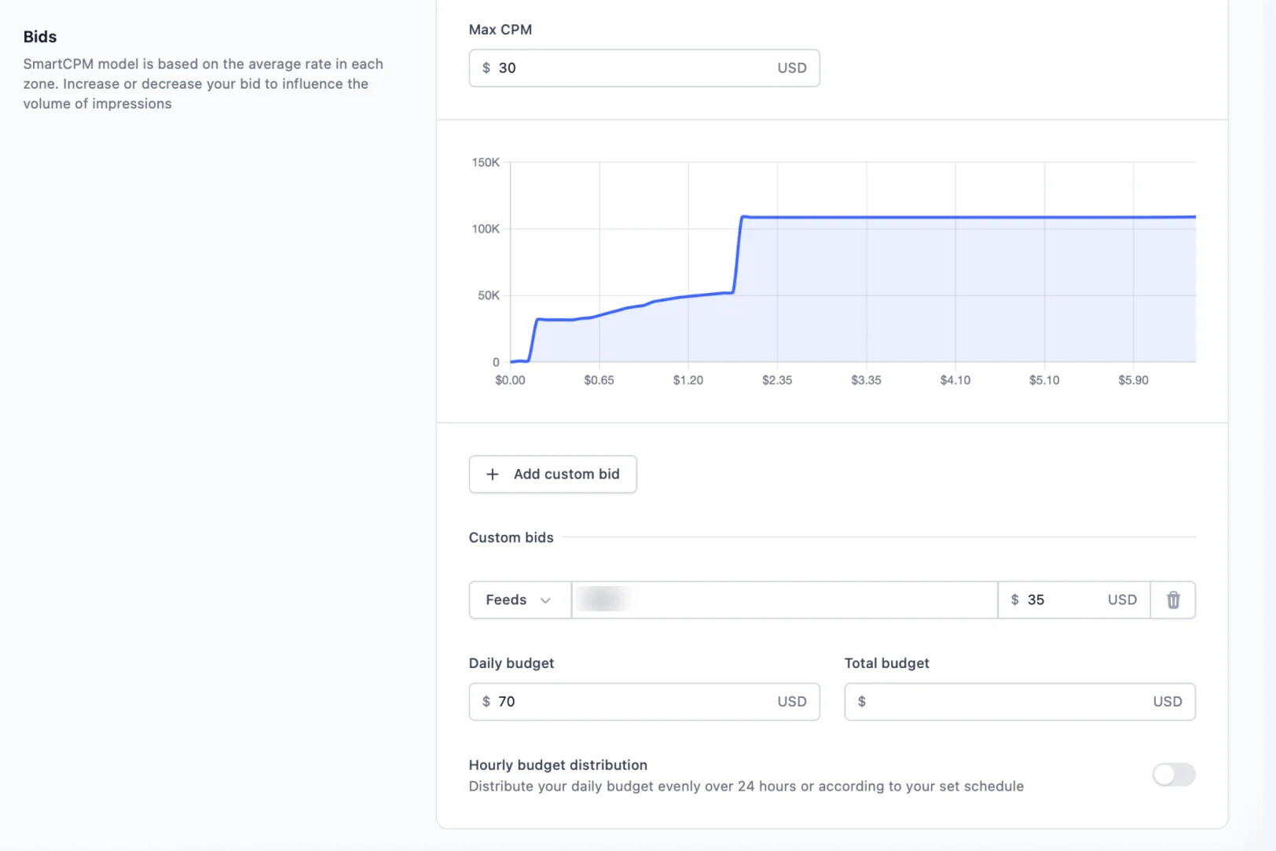This screenshot has height=851, width=1276.
Task: Click the Add custom bid button
Action: [552, 474]
